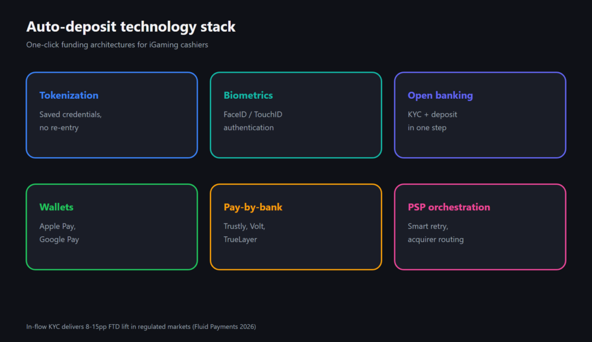Viewport: 592px width, 342px height.
Task: Click the PSP orchestration heading
Action: click(449, 207)
